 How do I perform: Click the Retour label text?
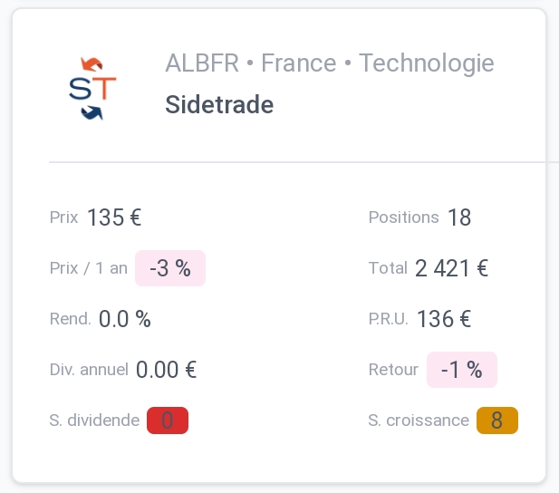coord(393,370)
